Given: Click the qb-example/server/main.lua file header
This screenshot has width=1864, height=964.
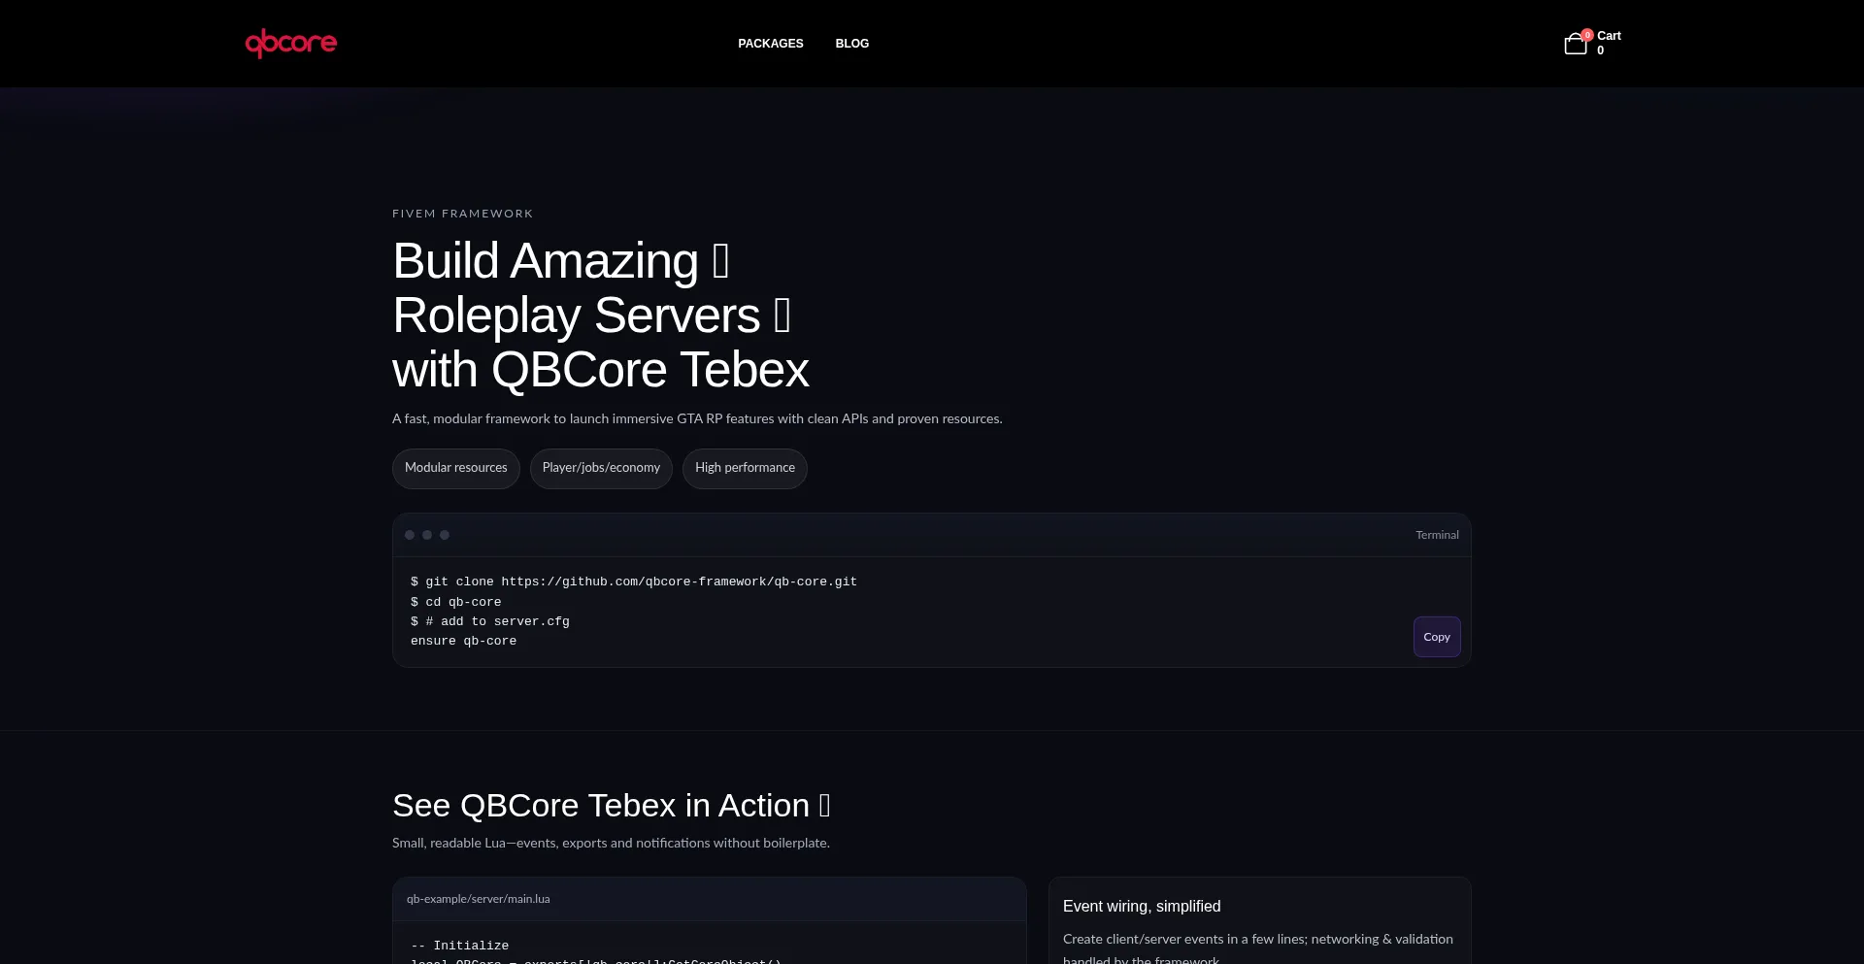Looking at the screenshot, I should tap(478, 899).
